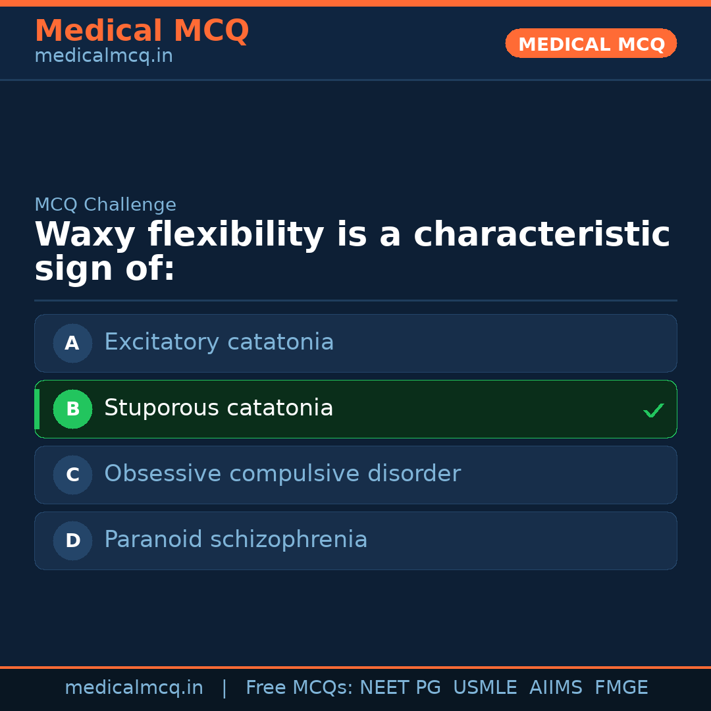This screenshot has width=711, height=711.
Task: Click the "MCQ Challenge" label
Action: (105, 205)
